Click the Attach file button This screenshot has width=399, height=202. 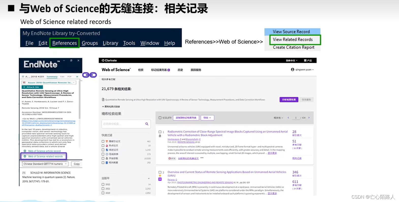(x=32, y=87)
